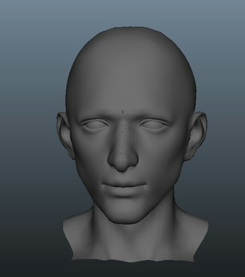Pick the eye on the right of the face

coord(153,125)
